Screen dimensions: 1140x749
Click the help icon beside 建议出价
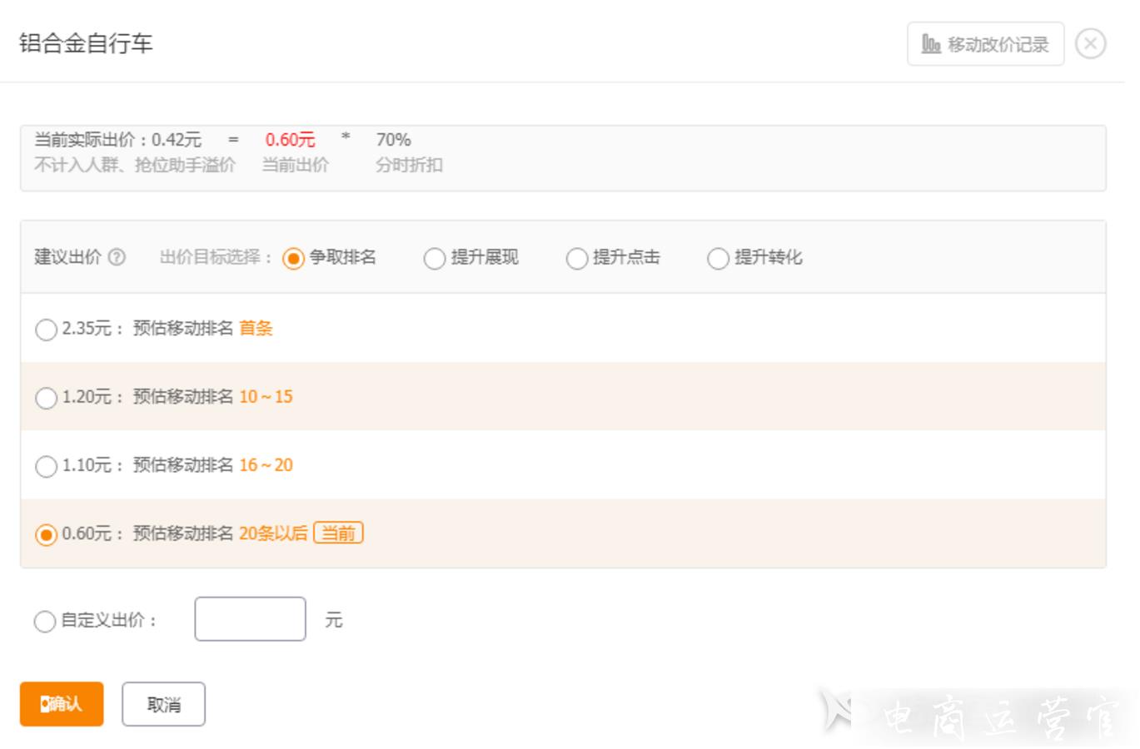pyautogui.click(x=117, y=257)
